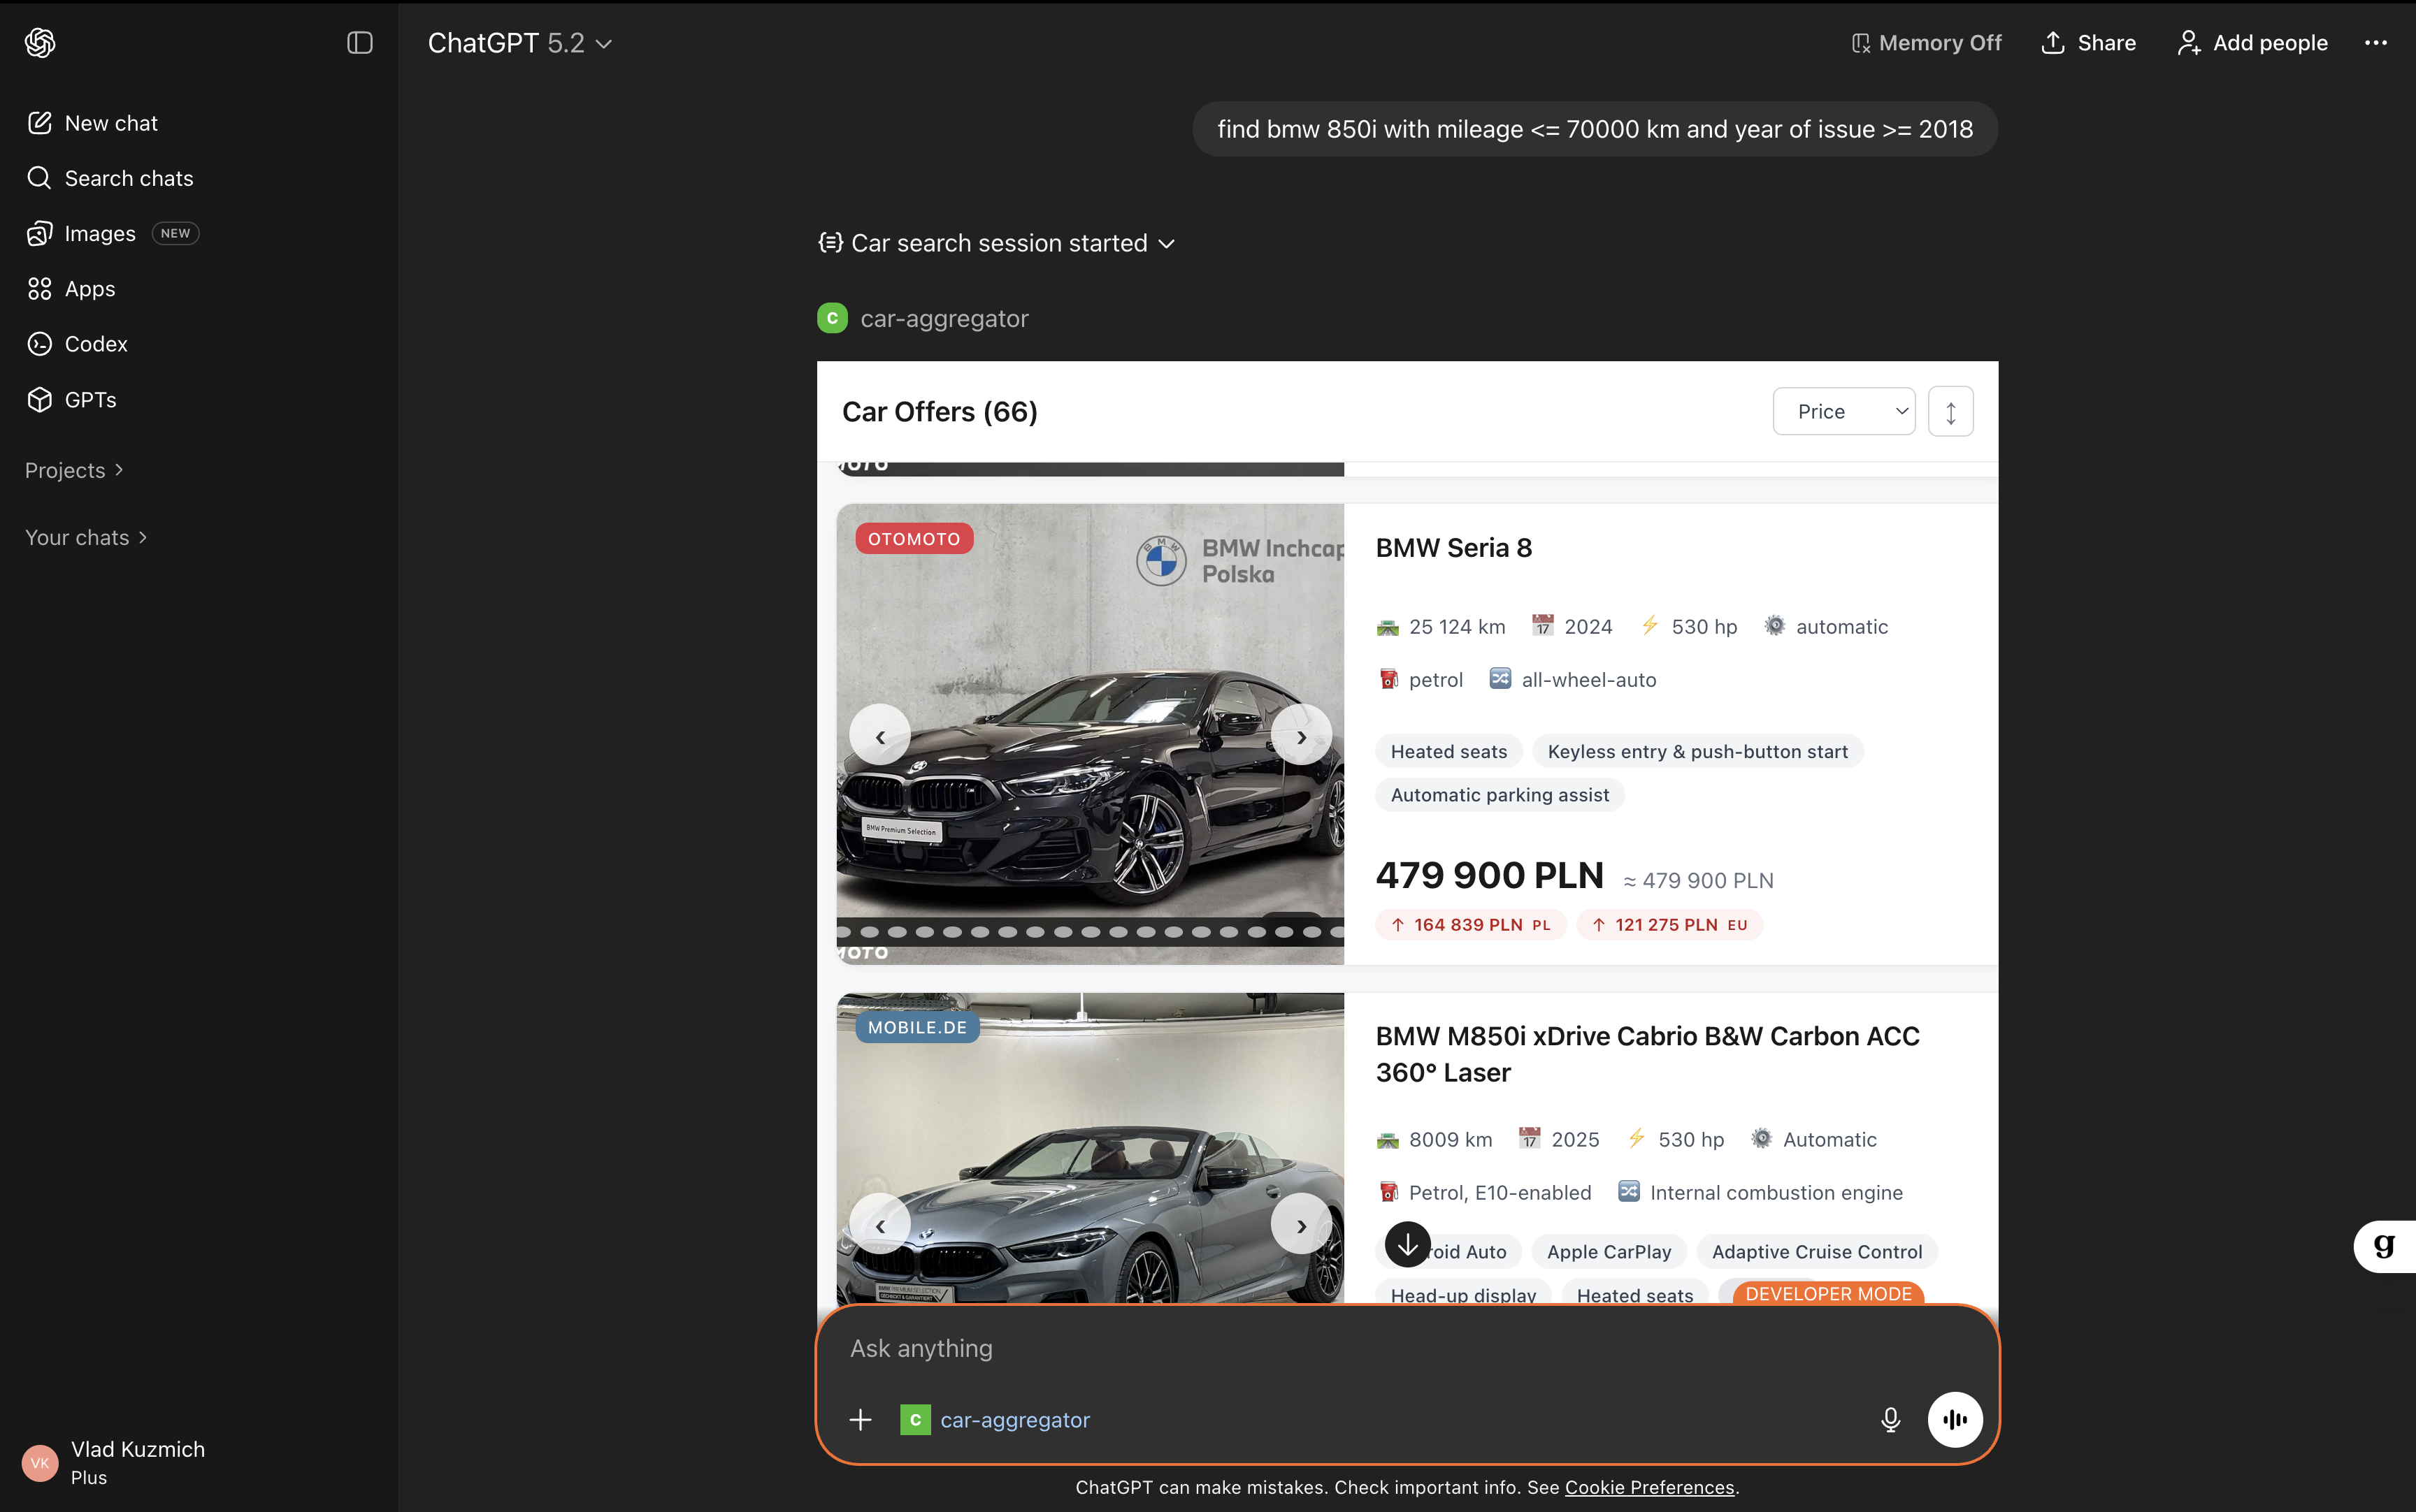Toggle the sidebar collapse icon

click(x=359, y=43)
